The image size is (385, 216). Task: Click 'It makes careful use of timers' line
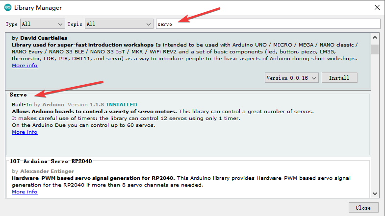tap(126, 118)
